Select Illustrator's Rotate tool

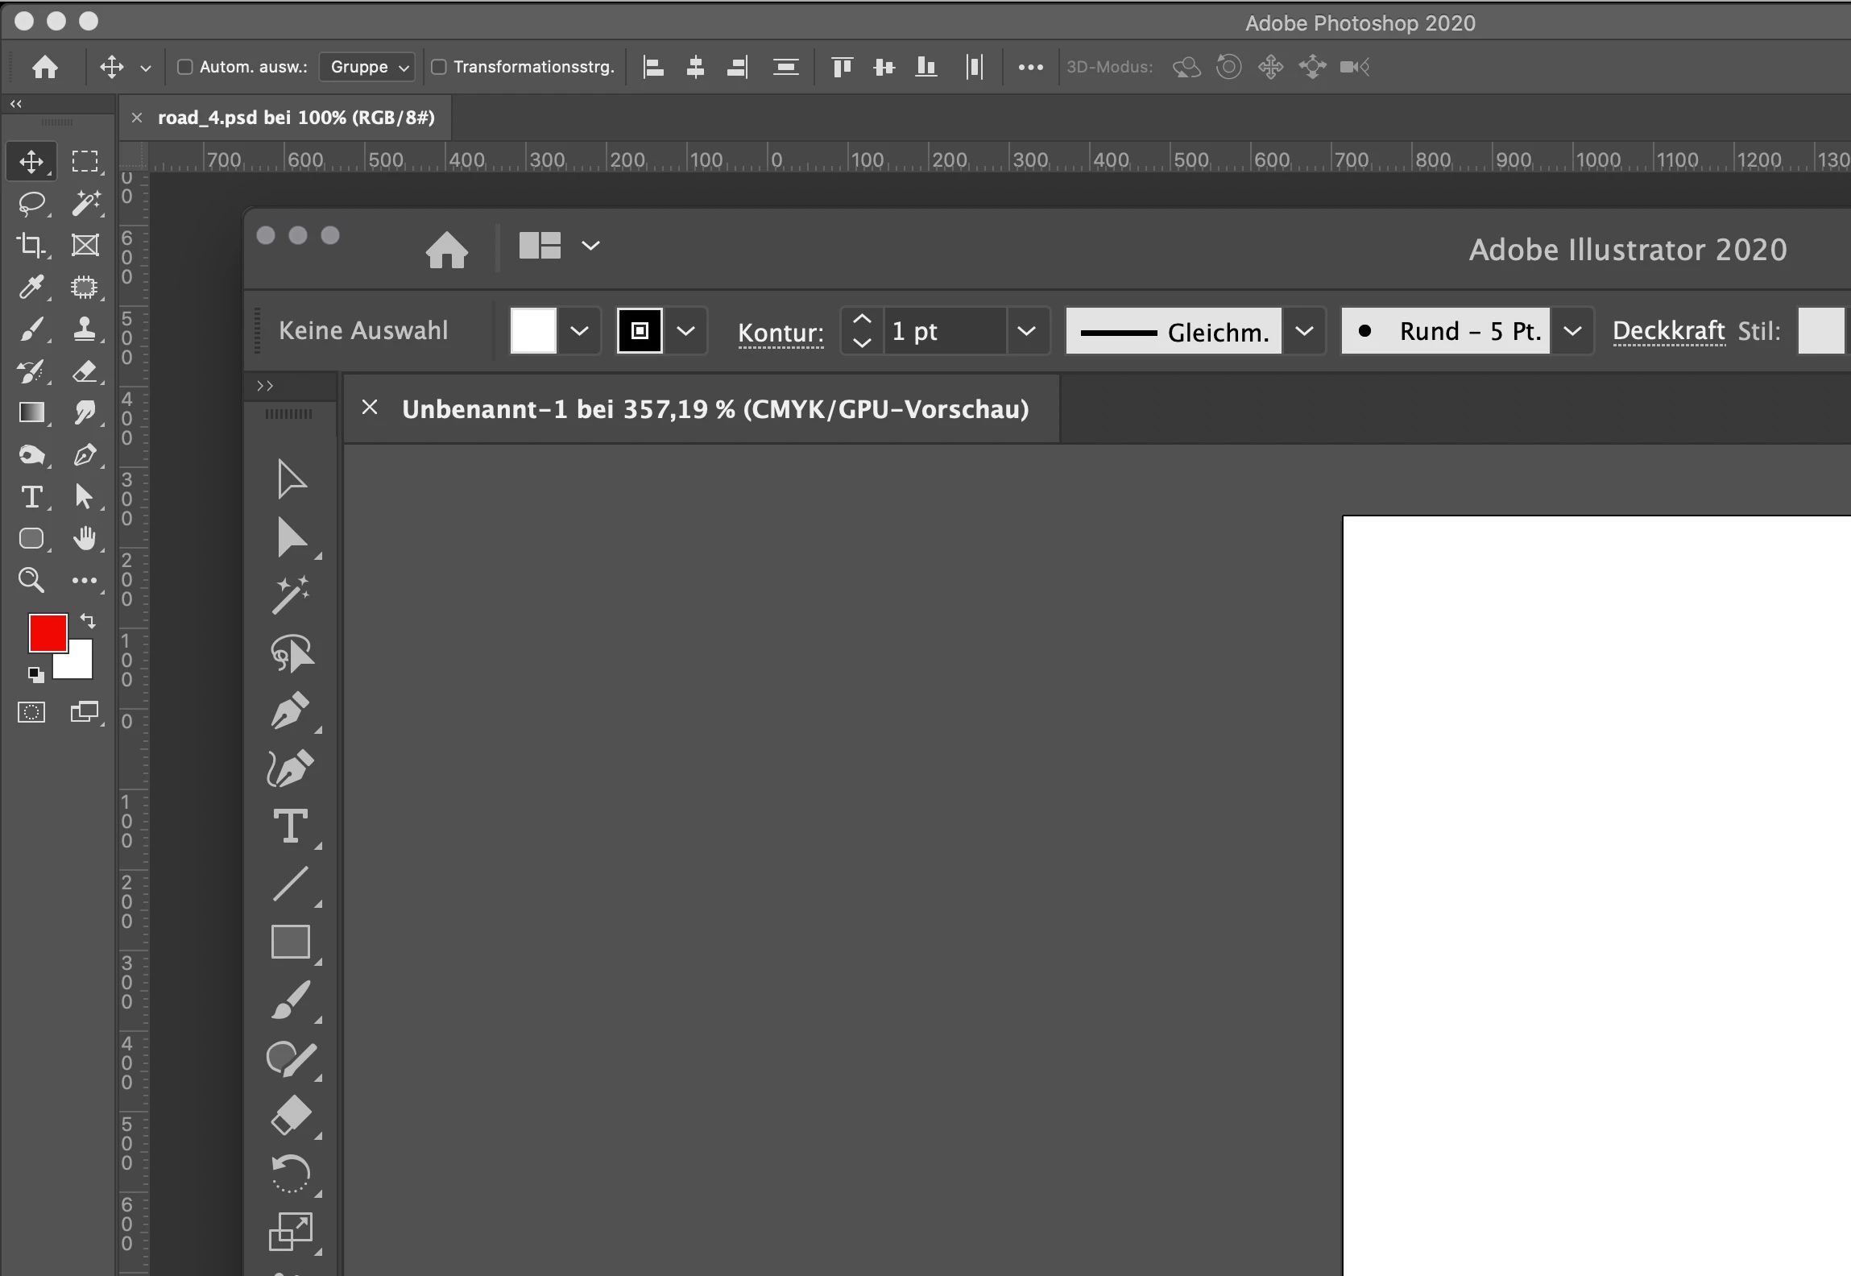tap(291, 1174)
